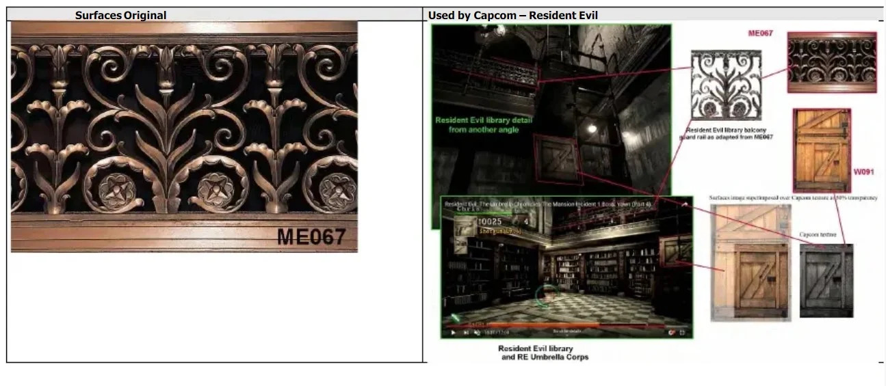Screen dimensions: 888x386
Task: Click the shotgun weapon icon in the game HUD
Action: click(465, 227)
